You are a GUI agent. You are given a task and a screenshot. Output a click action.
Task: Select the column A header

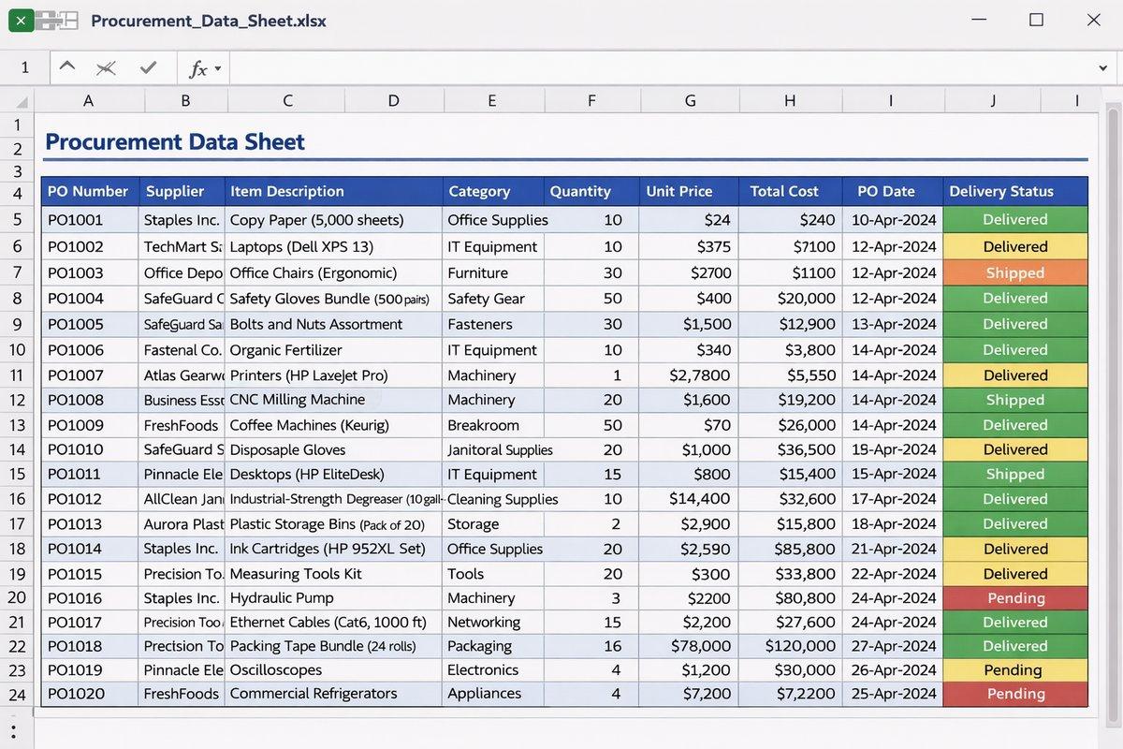[x=88, y=101]
